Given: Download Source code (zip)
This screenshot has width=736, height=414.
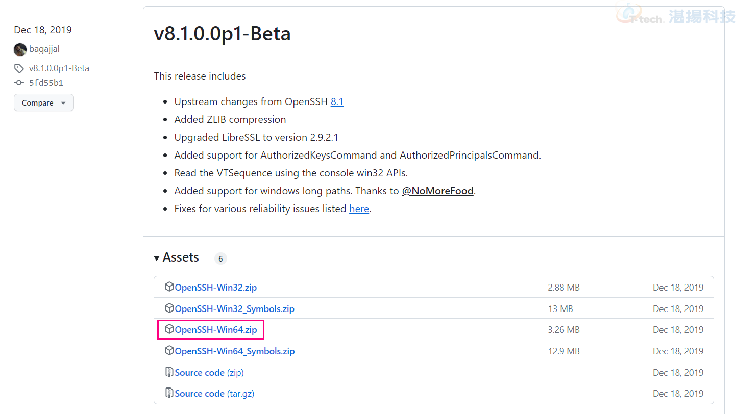Looking at the screenshot, I should click(x=209, y=373).
